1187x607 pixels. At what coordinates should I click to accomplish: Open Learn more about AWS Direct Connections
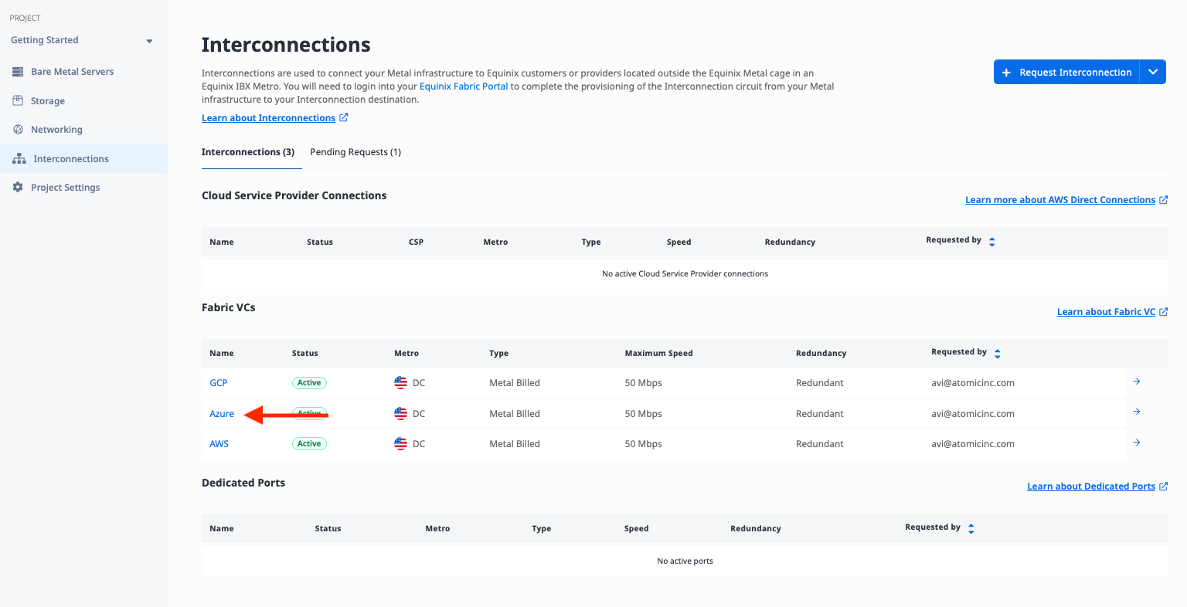1060,200
